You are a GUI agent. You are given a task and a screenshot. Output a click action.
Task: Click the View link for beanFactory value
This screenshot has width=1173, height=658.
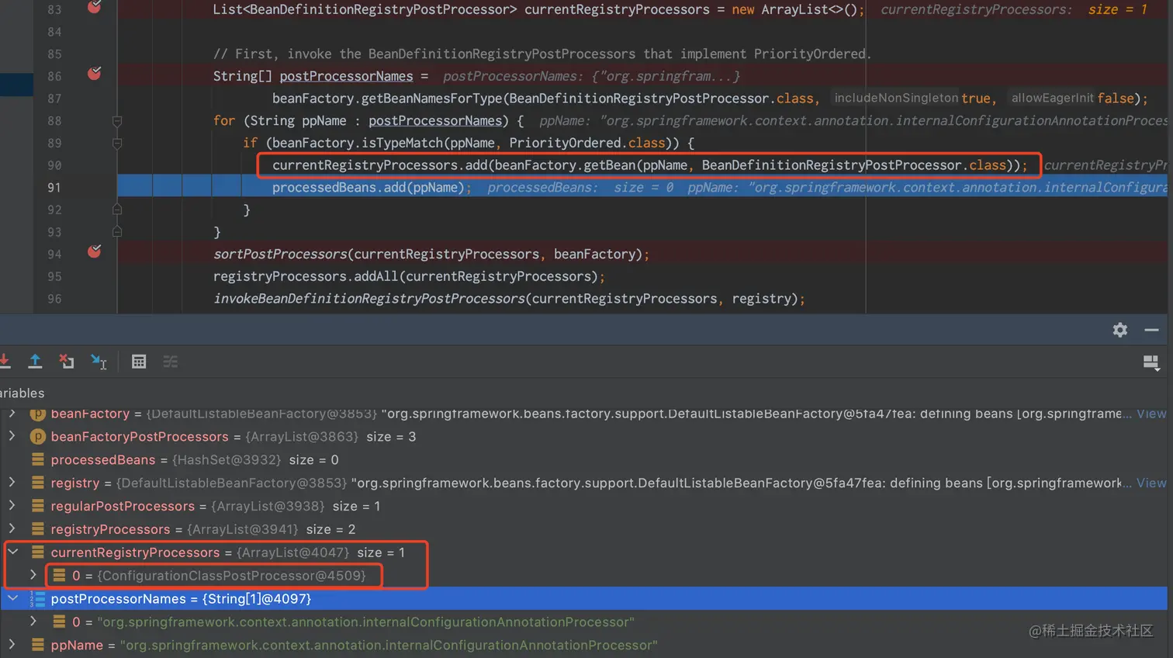coord(1151,414)
